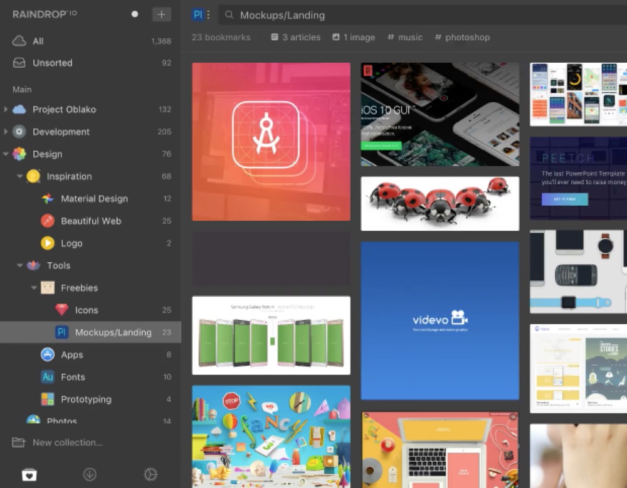
Task: Open the three-dot menu beside collection icon
Action: coord(208,15)
